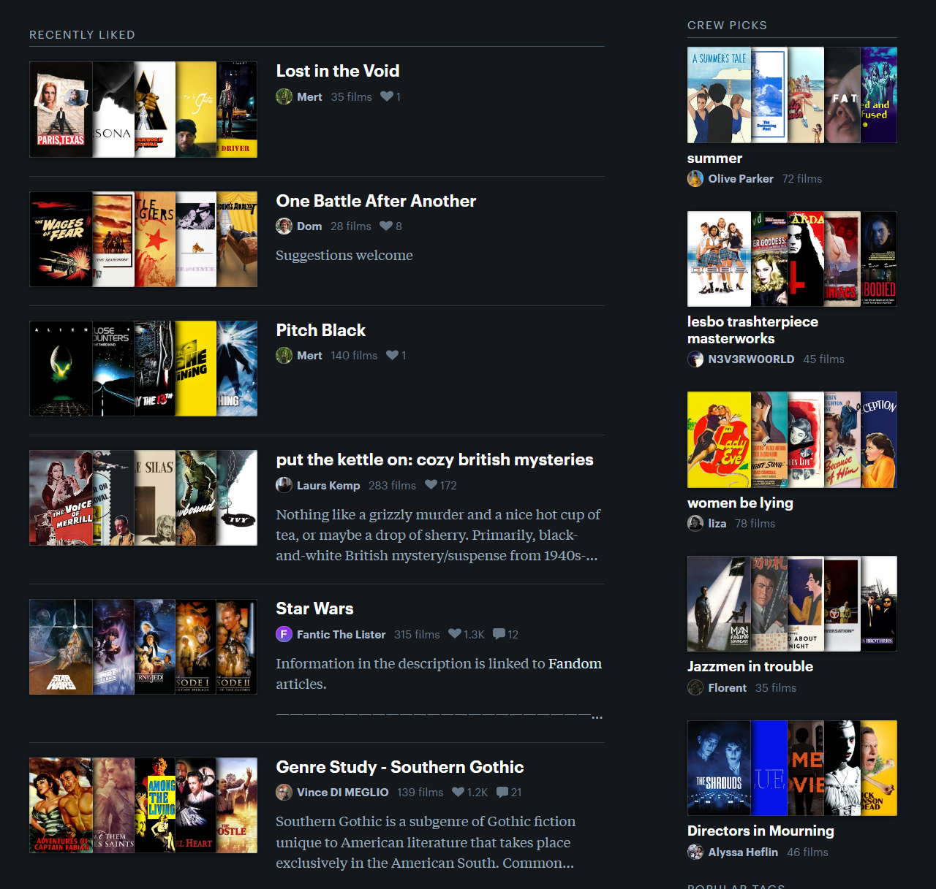Click The Lady Eve poster thumbnail
The width and height of the screenshot is (936, 889).
(719, 440)
